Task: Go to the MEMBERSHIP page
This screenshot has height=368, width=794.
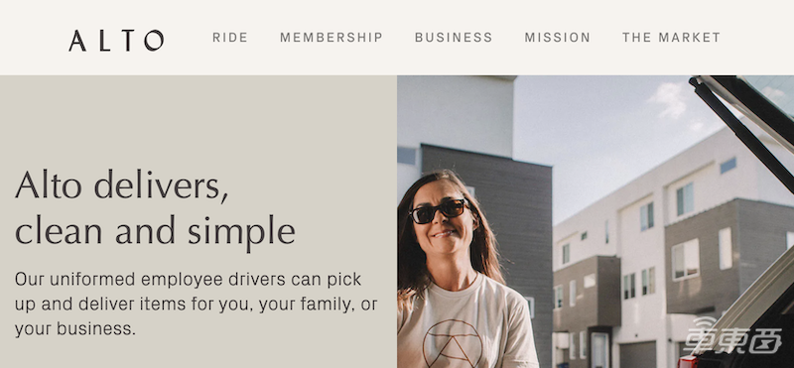Action: click(331, 38)
